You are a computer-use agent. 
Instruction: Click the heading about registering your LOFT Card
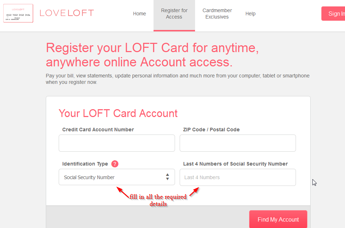152,55
